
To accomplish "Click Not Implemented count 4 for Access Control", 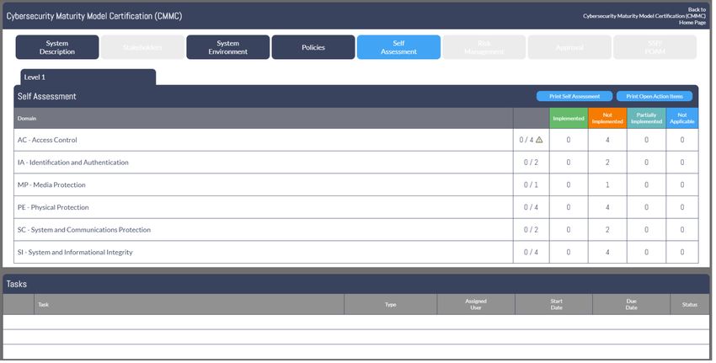I will (x=607, y=140).
